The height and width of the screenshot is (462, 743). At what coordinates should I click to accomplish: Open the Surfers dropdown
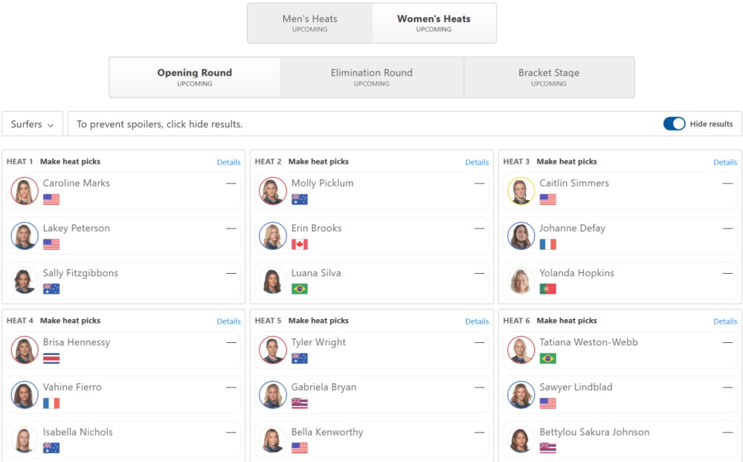[32, 124]
